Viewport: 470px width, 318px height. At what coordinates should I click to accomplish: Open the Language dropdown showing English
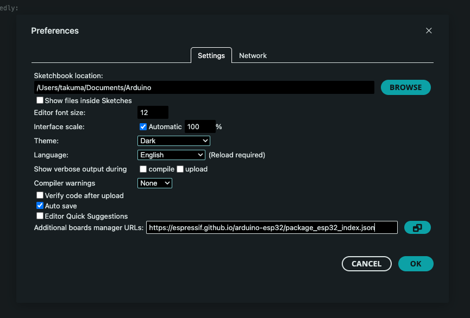point(172,155)
